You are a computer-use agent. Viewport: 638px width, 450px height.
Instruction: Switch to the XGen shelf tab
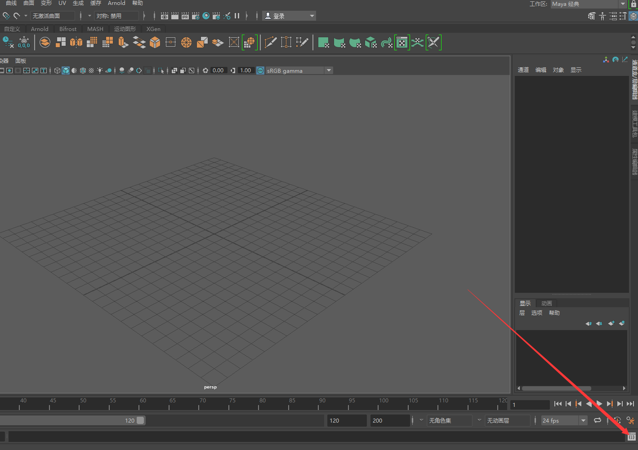click(153, 29)
